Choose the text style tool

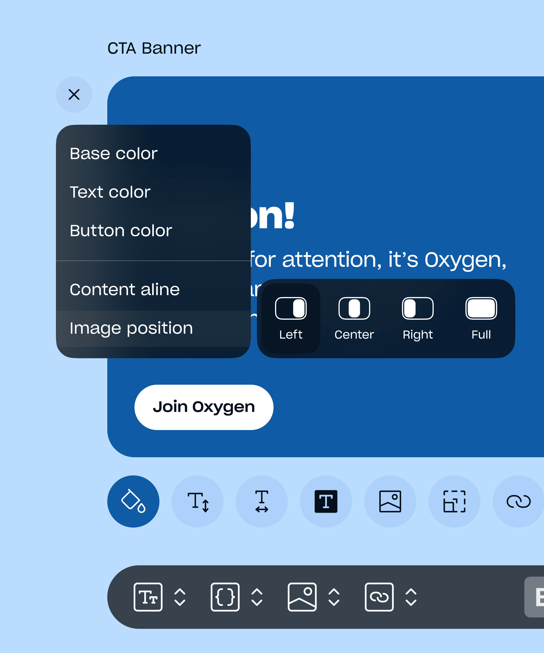[x=326, y=501]
